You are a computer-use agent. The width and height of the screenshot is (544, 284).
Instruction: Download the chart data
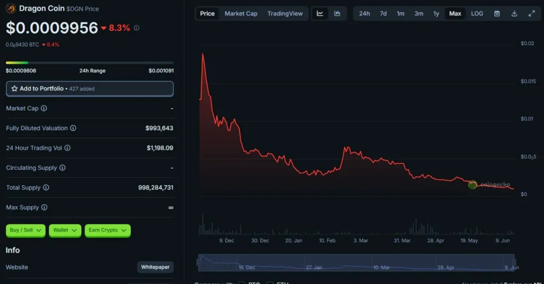514,13
